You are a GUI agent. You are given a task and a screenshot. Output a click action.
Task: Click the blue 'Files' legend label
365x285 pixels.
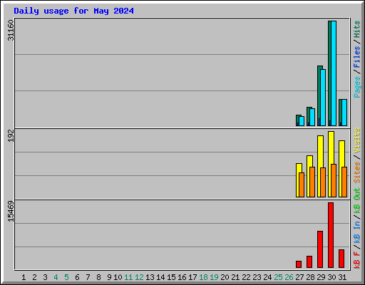point(357,56)
